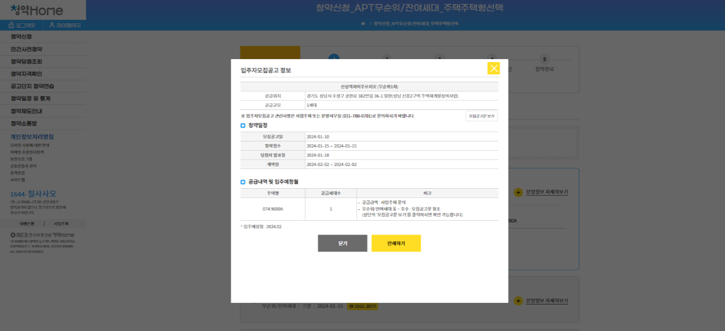This screenshot has width=725, height=331.
Task: Open upper 분양정보 자세히보기 link
Action: (x=547, y=192)
